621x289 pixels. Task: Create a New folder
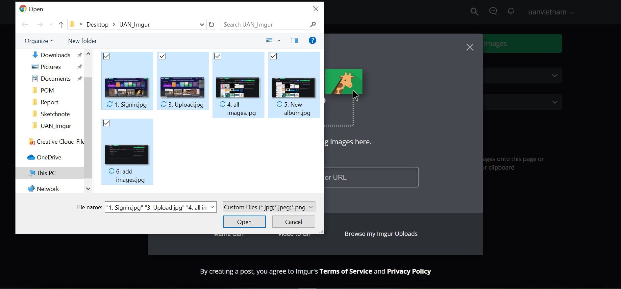(x=83, y=41)
